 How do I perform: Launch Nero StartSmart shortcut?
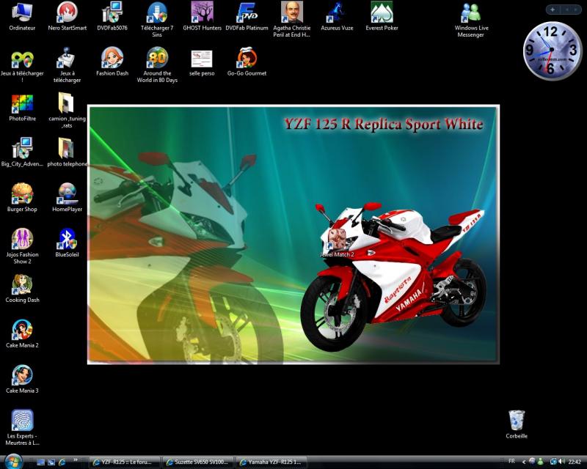[x=68, y=15]
